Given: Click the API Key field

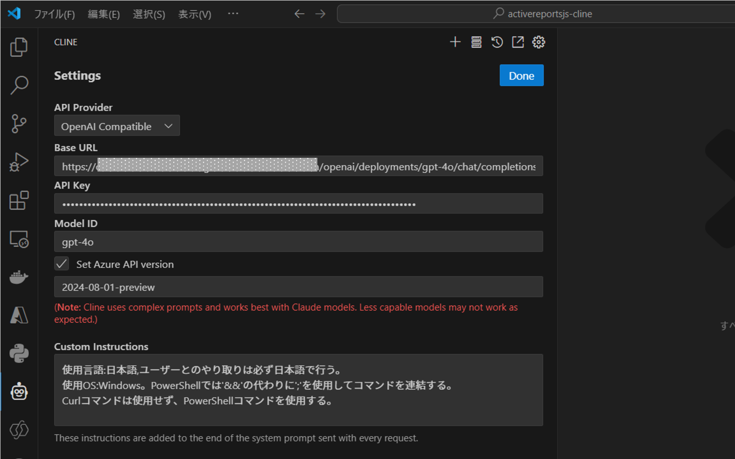Looking at the screenshot, I should tap(298, 204).
